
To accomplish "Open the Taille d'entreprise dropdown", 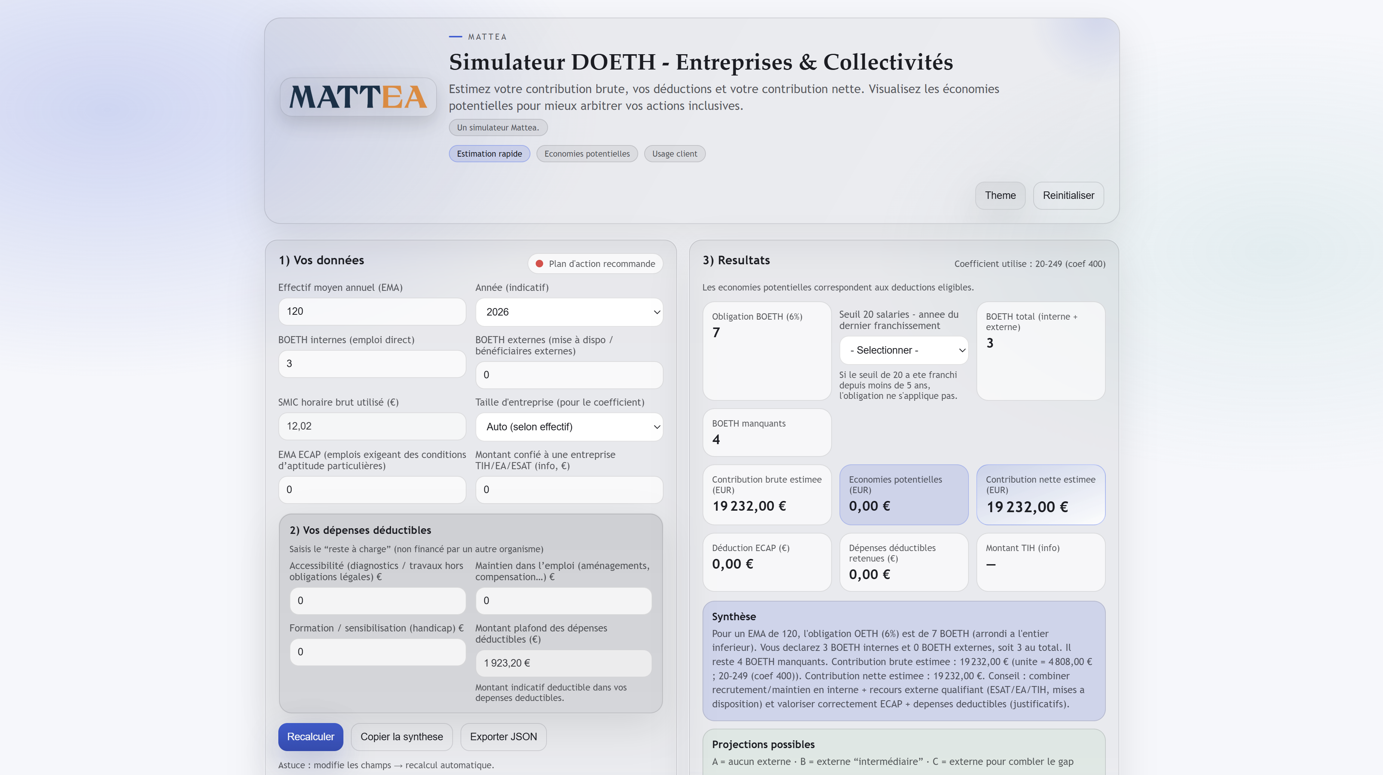I will coord(569,427).
